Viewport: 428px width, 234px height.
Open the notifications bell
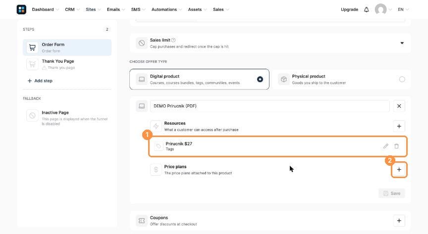tap(366, 9)
